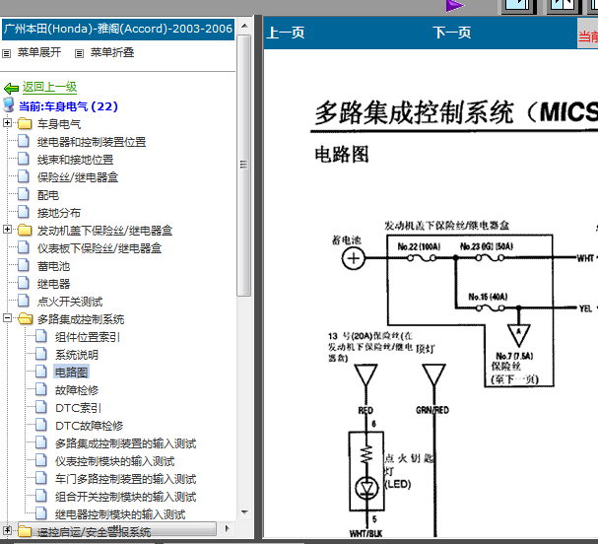Go to 下一页 next page

452,33
